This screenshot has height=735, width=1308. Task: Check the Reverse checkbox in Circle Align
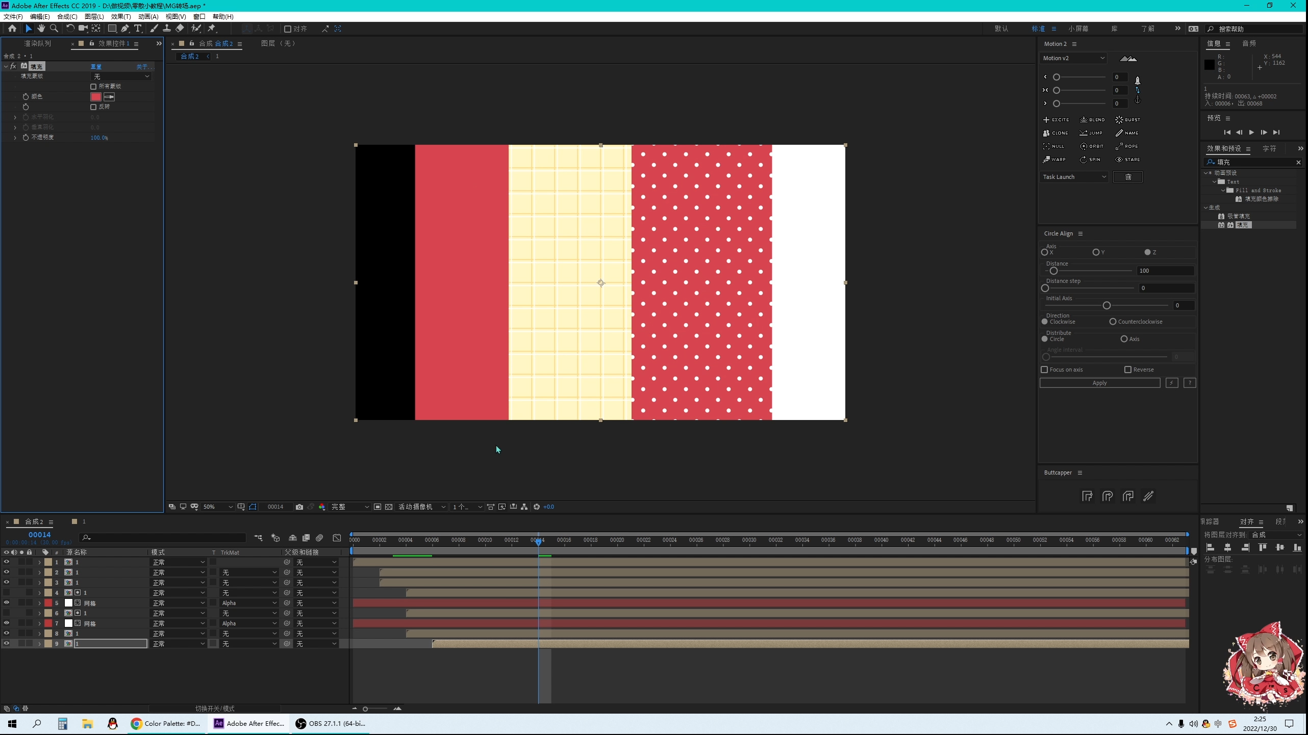[1128, 370]
